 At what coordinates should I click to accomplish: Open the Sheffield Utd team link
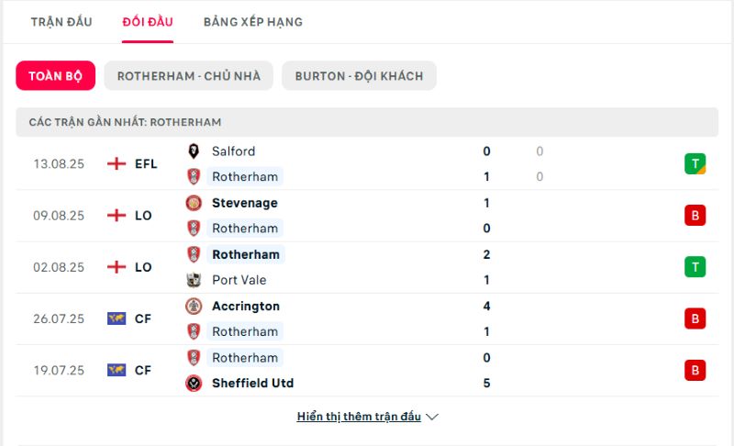[253, 383]
